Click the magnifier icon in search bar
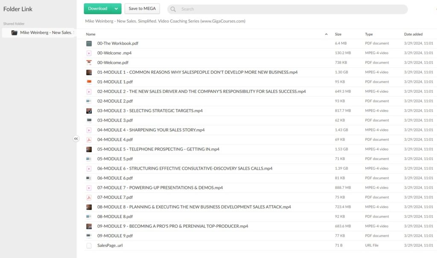Image resolution: width=437 pixels, height=258 pixels. pos(173,9)
